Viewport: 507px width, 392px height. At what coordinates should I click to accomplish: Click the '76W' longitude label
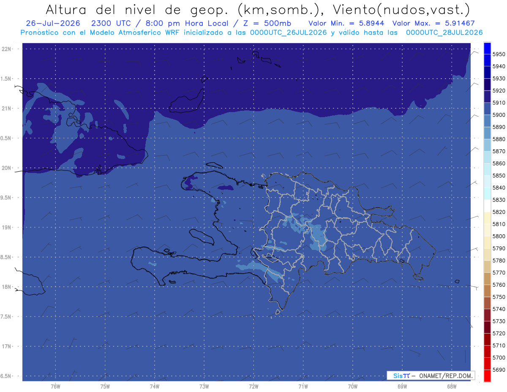pyautogui.click(x=55, y=387)
